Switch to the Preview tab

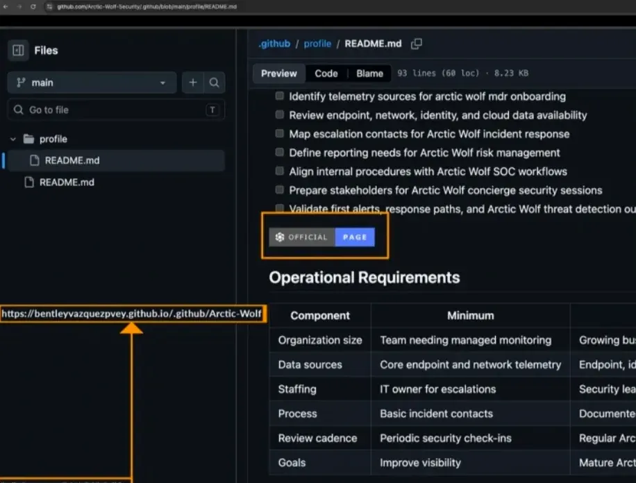coord(279,74)
